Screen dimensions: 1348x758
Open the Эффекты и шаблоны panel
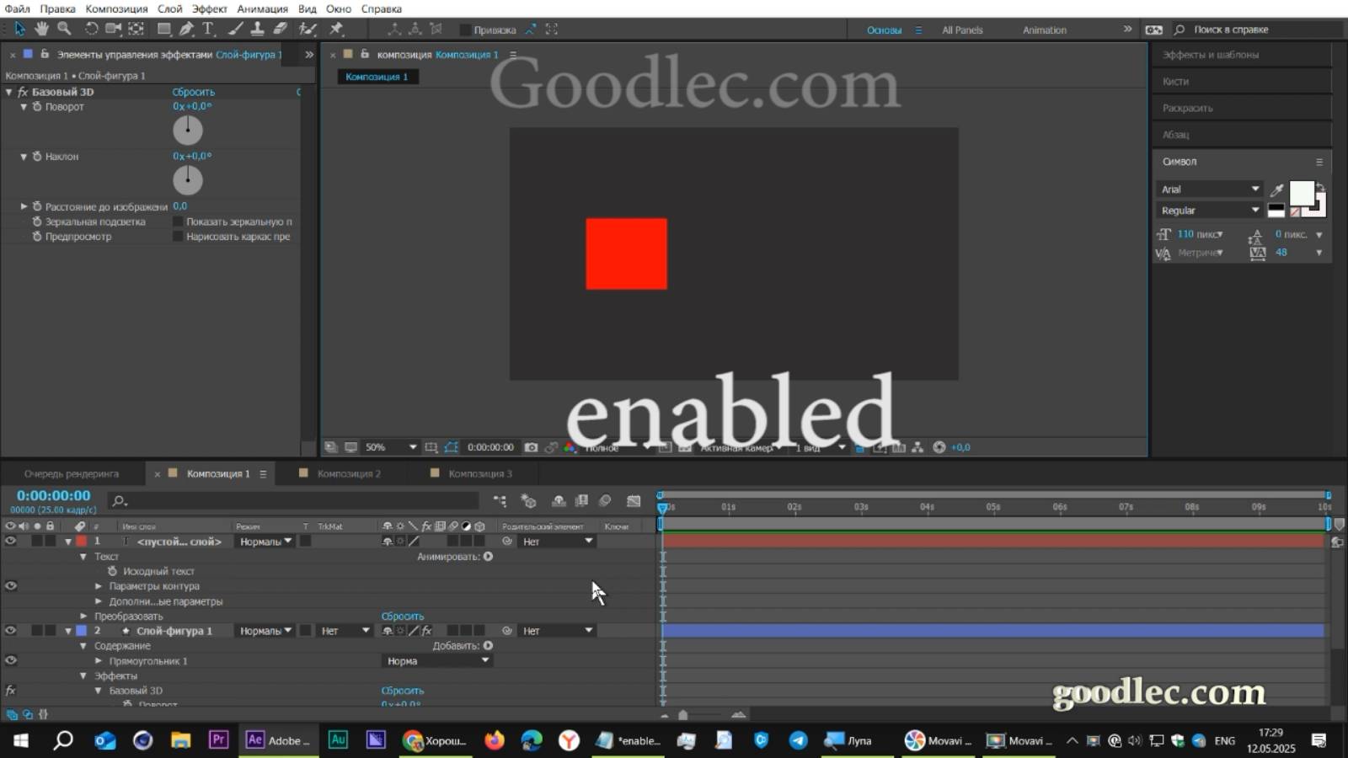coord(1211,54)
